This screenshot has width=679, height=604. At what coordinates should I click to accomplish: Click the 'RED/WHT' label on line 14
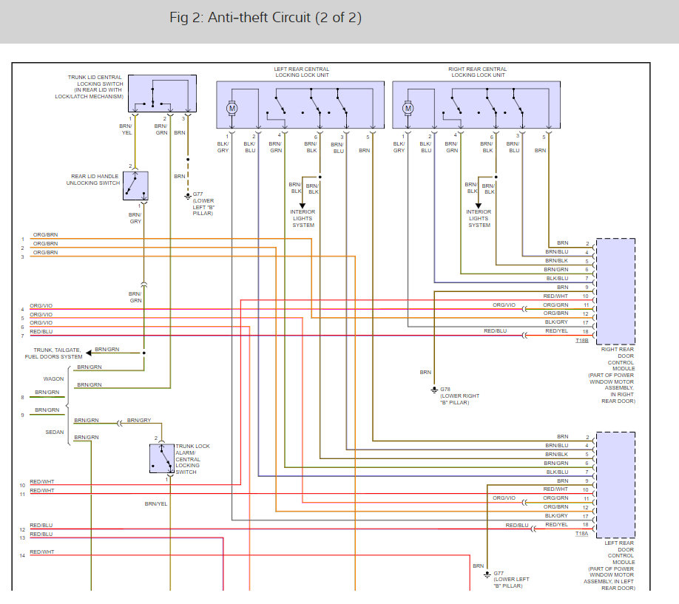[x=42, y=552]
